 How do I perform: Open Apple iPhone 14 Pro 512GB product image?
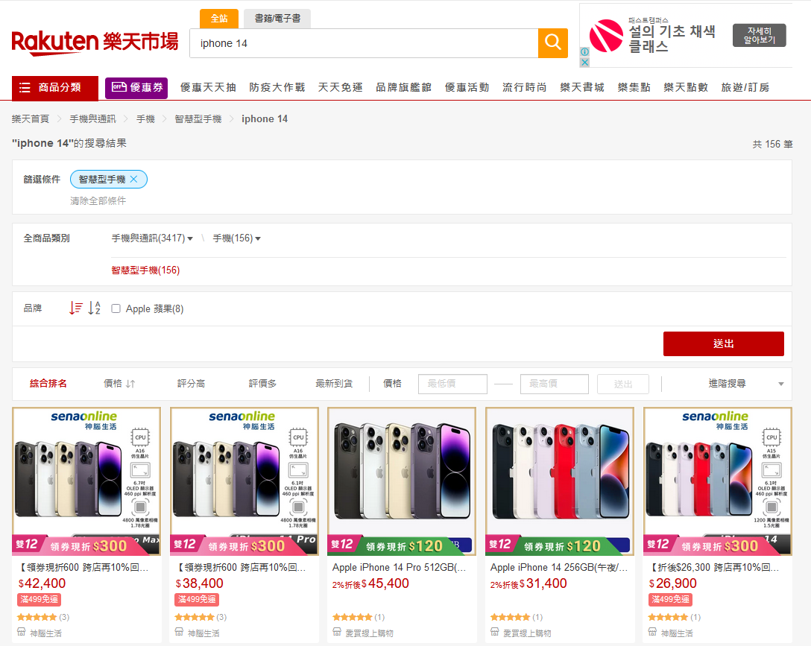point(402,481)
